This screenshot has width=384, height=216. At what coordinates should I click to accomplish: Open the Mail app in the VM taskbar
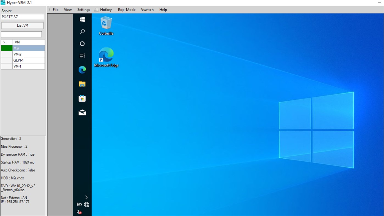coord(82,112)
